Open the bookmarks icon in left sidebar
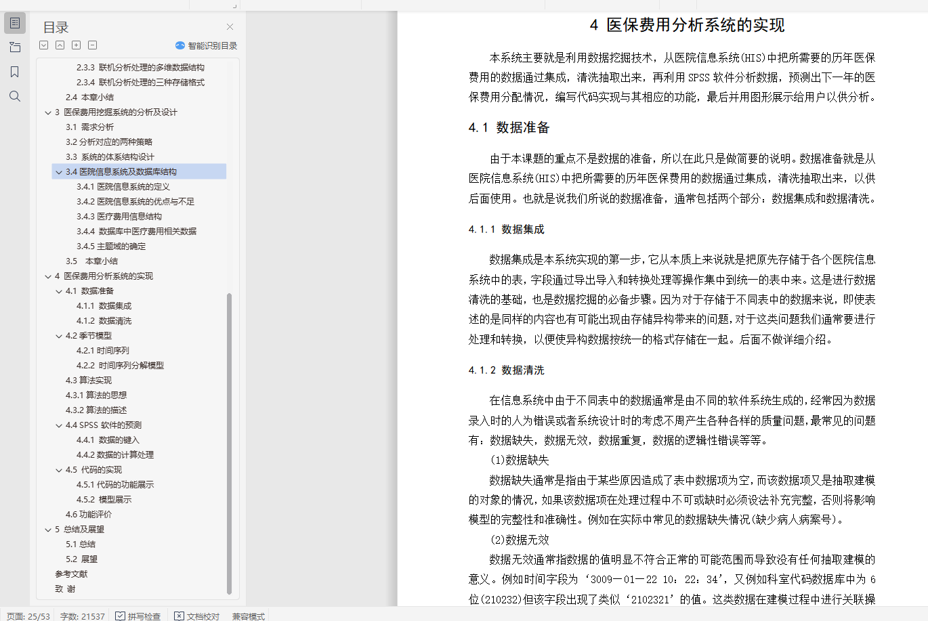Screen dimensions: 928x621 [15, 72]
